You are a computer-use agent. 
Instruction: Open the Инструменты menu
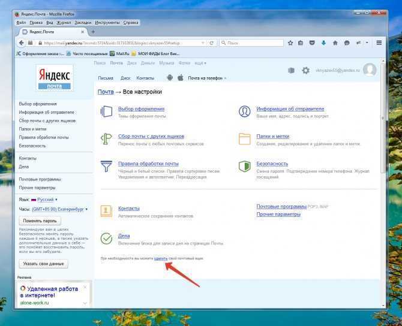(107, 23)
